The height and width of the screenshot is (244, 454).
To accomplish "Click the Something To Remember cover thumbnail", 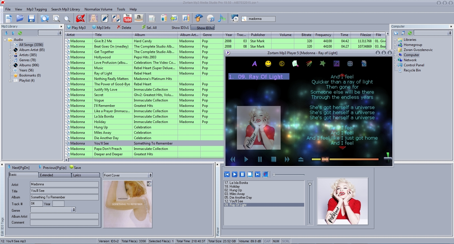I will [x=128, y=204].
